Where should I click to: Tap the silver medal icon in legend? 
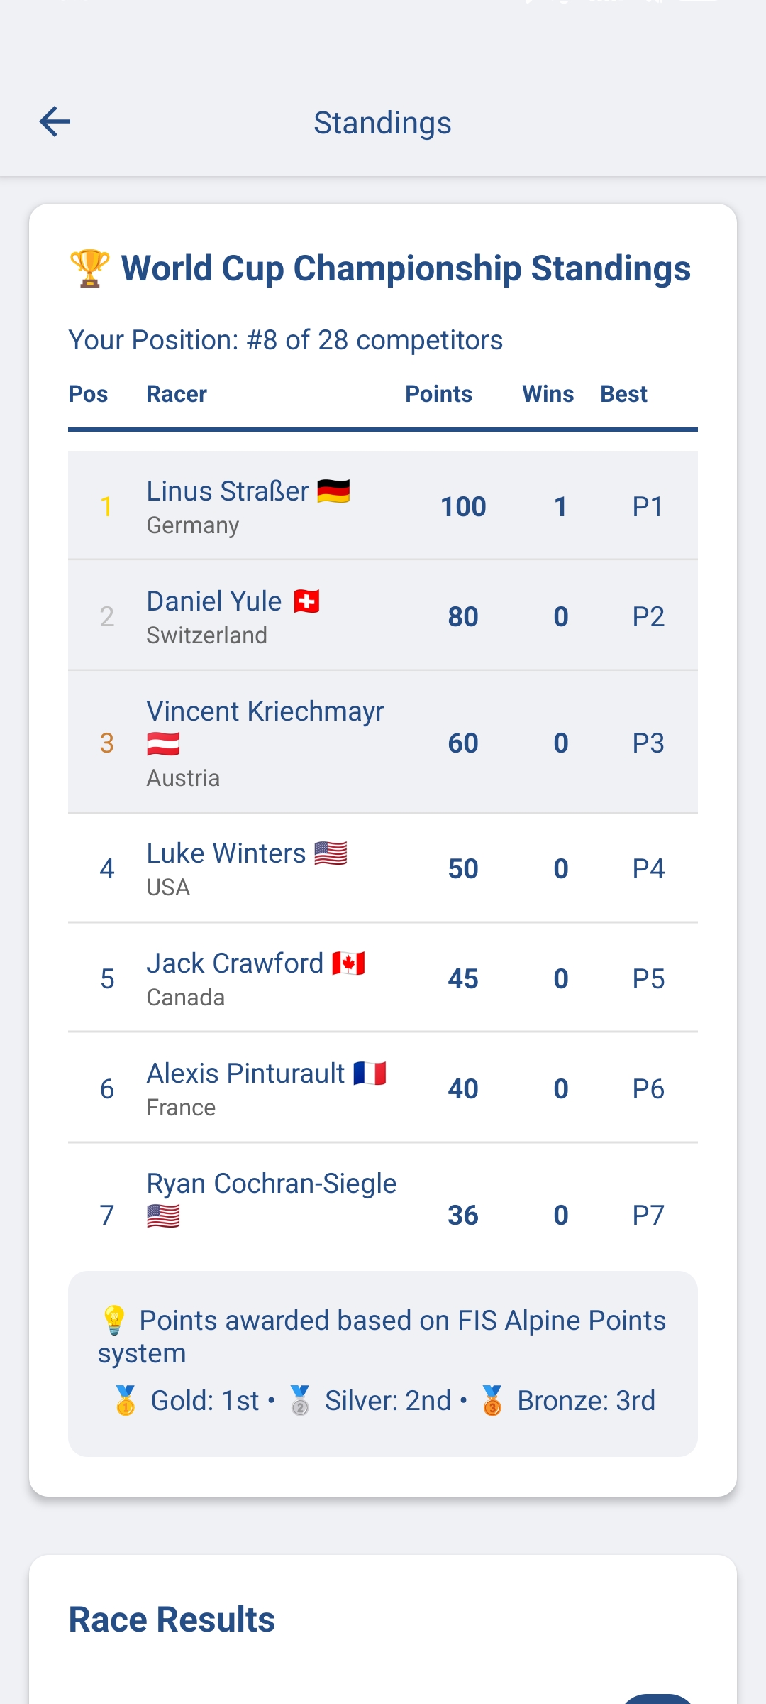pyautogui.click(x=300, y=1401)
